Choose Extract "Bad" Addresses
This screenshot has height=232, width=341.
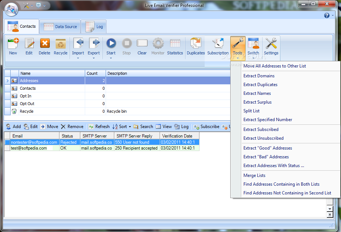266,157
